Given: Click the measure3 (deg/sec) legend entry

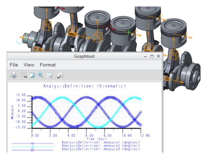Looking at the screenshot, I should [x=101, y=149].
